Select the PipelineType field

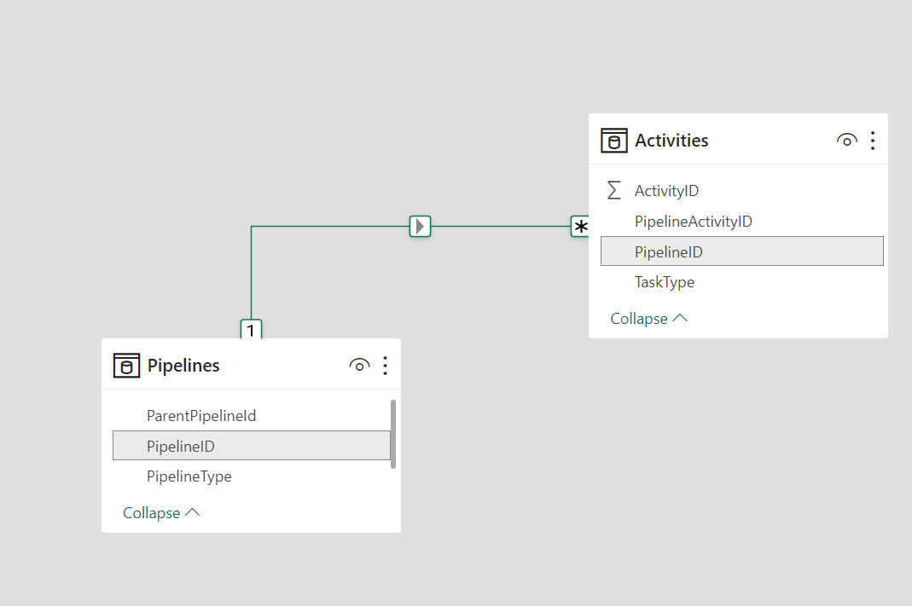[x=252, y=476]
